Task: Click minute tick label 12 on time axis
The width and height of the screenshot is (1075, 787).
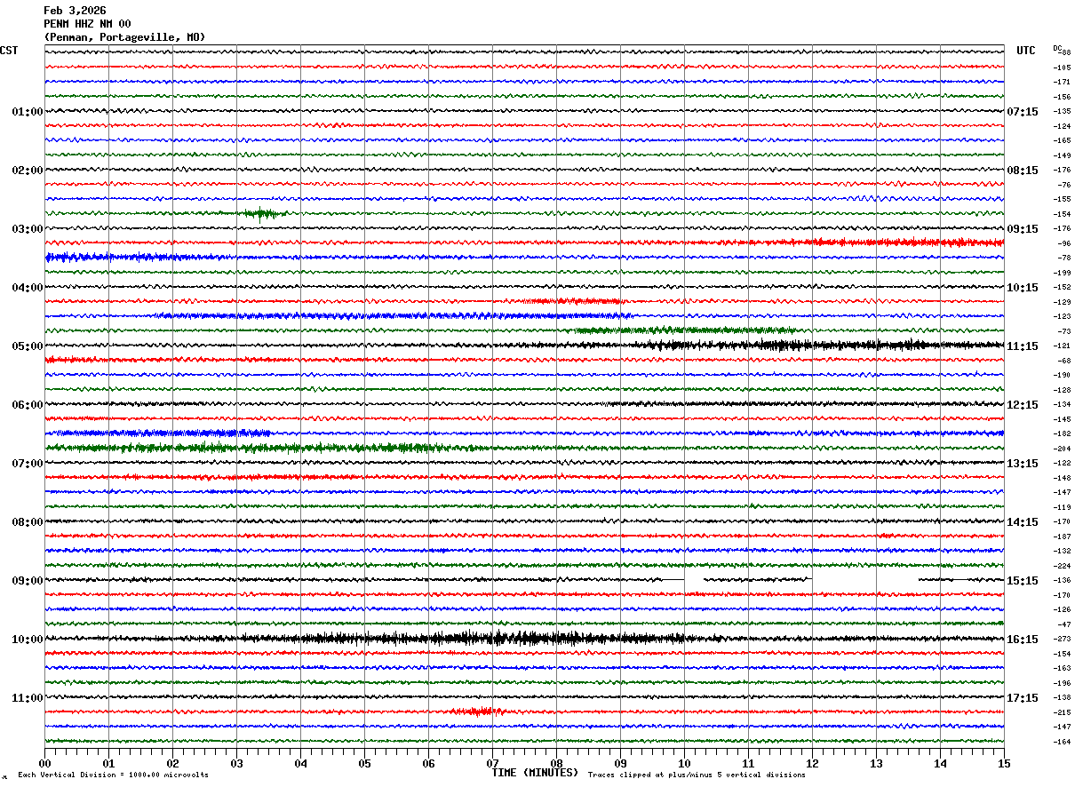Action: (812, 763)
